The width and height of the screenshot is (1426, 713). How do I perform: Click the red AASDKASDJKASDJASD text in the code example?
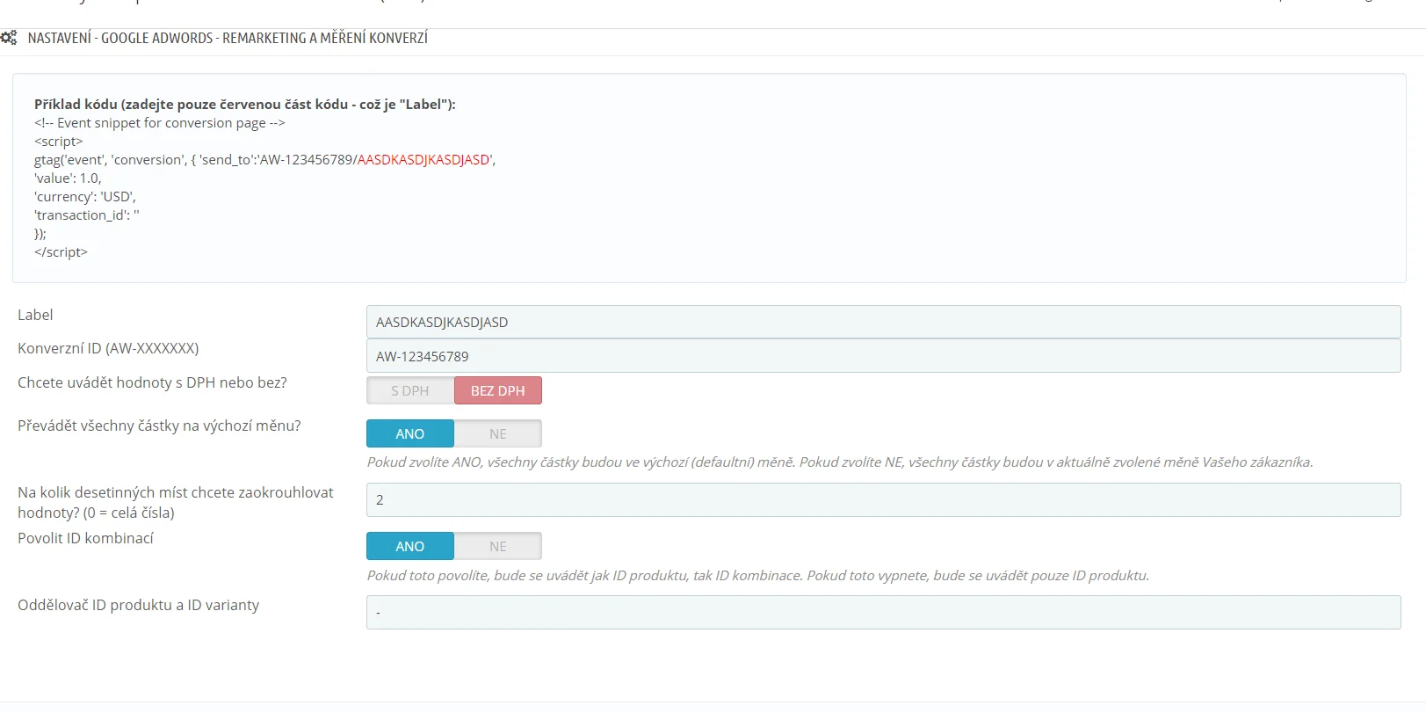click(423, 160)
